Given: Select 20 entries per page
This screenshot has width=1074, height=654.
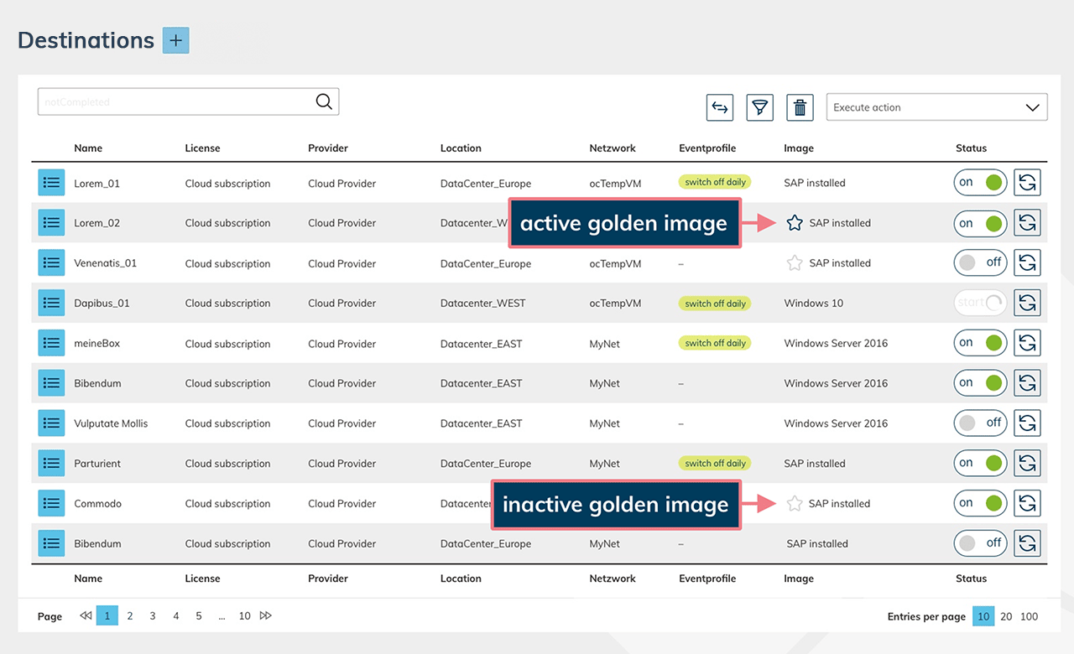Looking at the screenshot, I should point(1006,616).
